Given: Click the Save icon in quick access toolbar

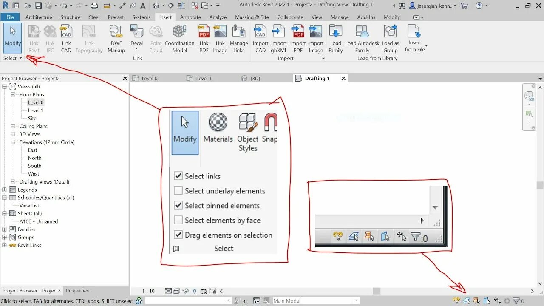Looking at the screenshot, I should pyautogui.click(x=38, y=6).
